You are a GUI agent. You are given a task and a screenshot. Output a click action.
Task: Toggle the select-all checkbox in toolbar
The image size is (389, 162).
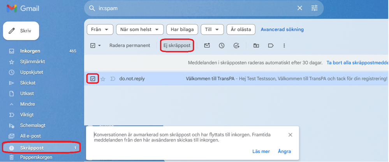(x=93, y=45)
